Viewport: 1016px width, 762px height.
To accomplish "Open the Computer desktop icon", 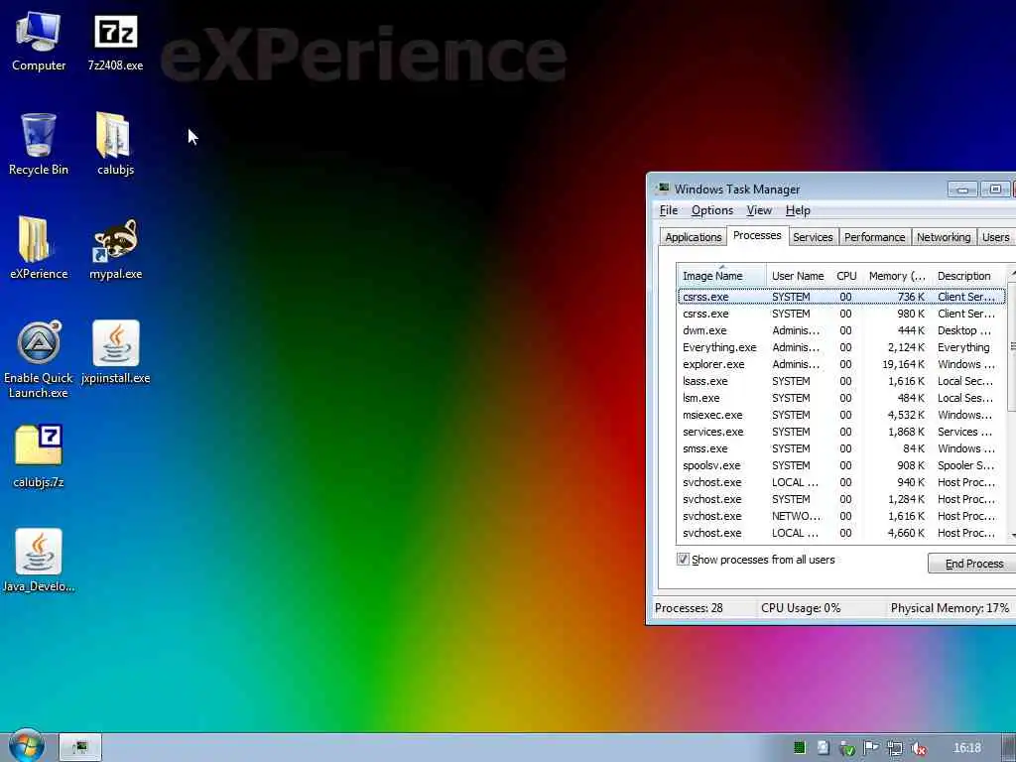I will click(x=39, y=42).
